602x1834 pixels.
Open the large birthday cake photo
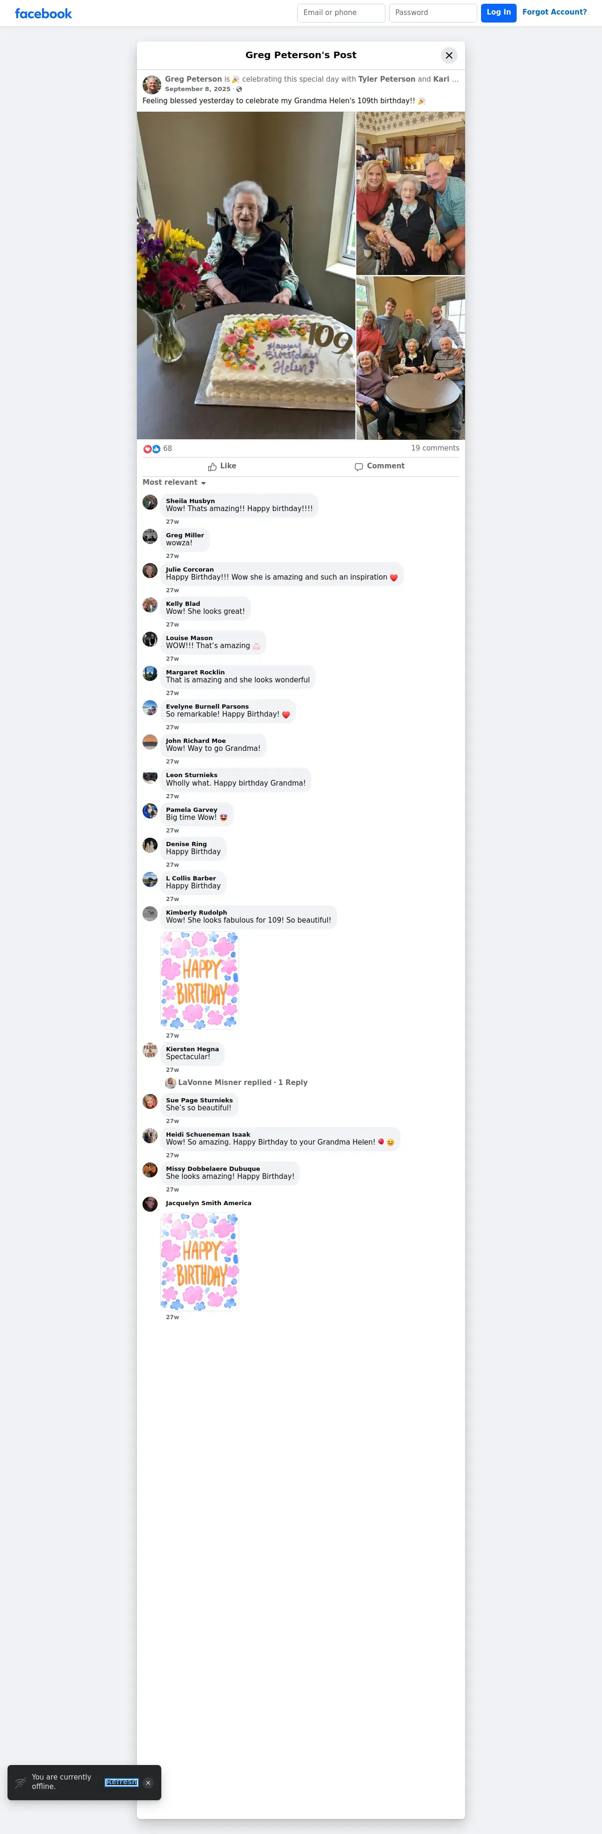click(246, 275)
